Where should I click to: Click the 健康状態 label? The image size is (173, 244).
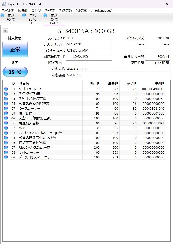point(15,38)
